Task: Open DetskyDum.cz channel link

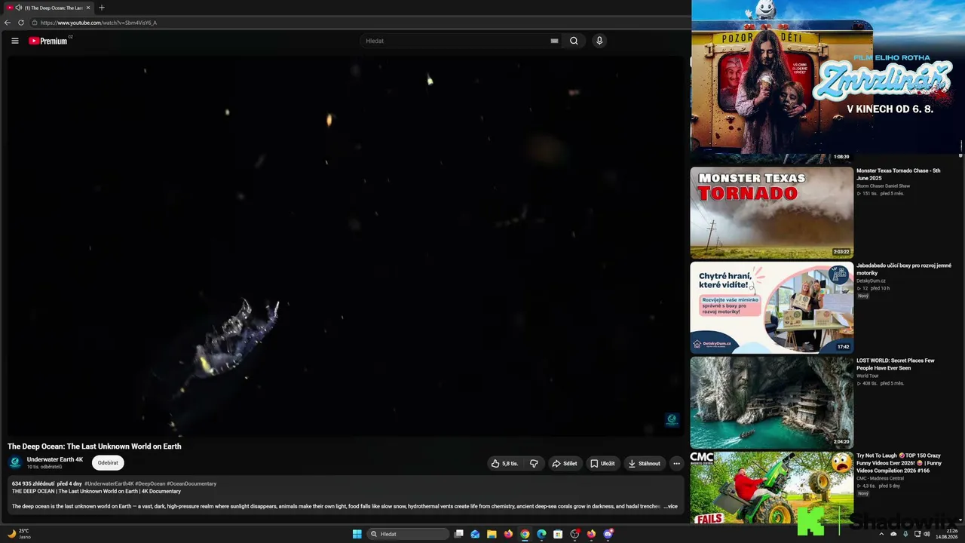Action: pos(871,281)
